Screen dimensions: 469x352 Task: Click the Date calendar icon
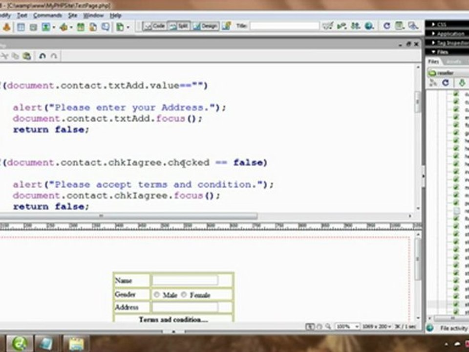coord(81,27)
